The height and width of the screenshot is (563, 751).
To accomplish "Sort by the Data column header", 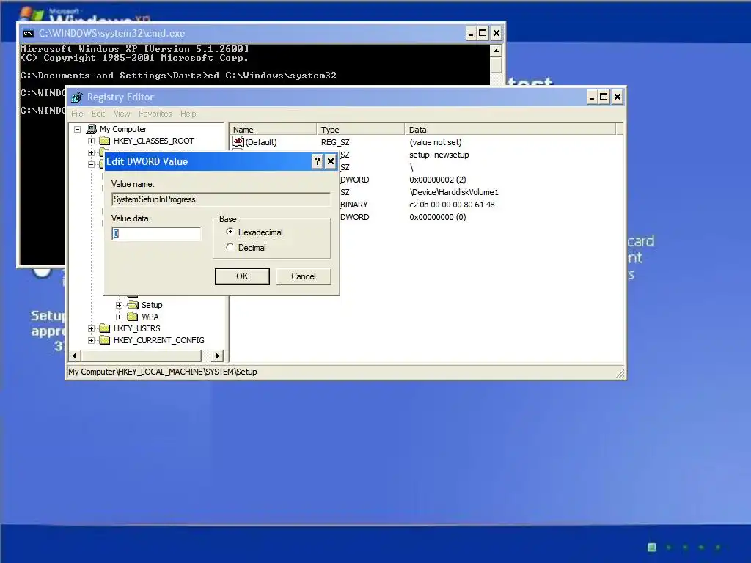I will coord(510,129).
